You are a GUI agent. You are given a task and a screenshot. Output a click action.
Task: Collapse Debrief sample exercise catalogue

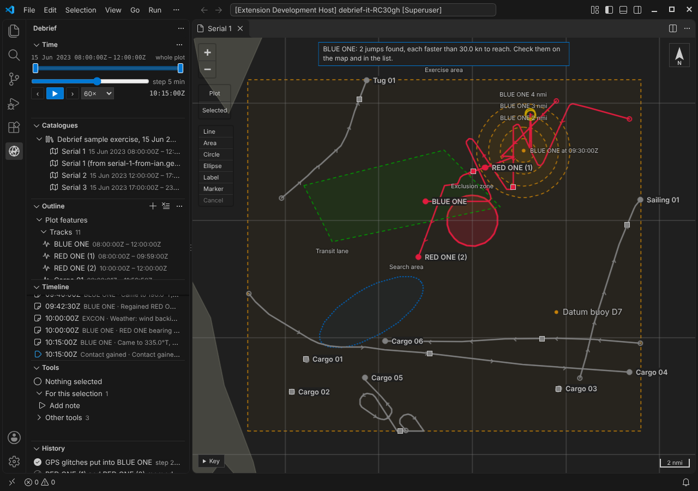(39, 139)
